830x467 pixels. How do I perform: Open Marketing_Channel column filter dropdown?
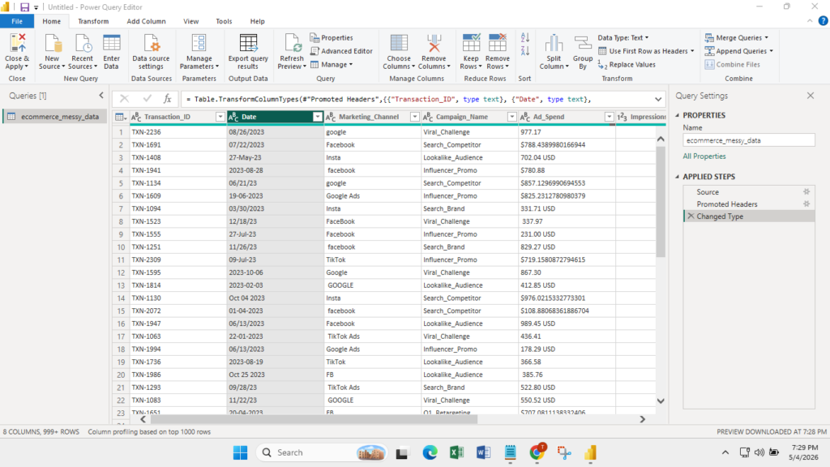click(414, 117)
